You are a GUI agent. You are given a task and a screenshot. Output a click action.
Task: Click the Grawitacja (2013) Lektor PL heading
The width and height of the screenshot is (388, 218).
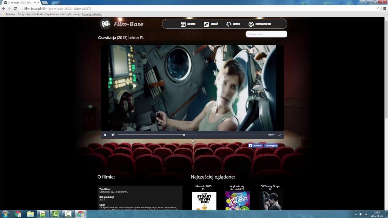tap(121, 38)
